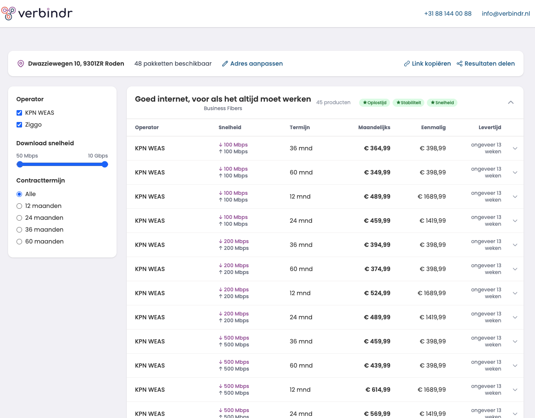Expand the 200 Mbps 12 mnd € 524,99 row

515,293
